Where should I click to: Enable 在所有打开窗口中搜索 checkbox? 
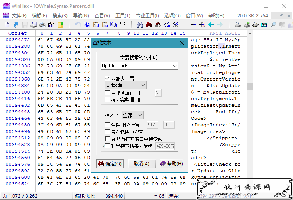click(108, 139)
